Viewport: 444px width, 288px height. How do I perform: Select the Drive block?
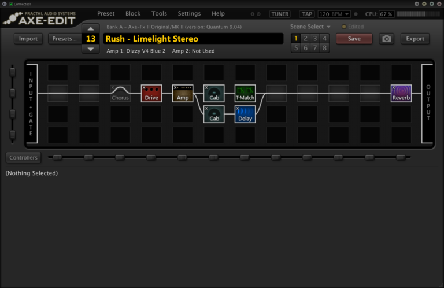[x=151, y=94]
